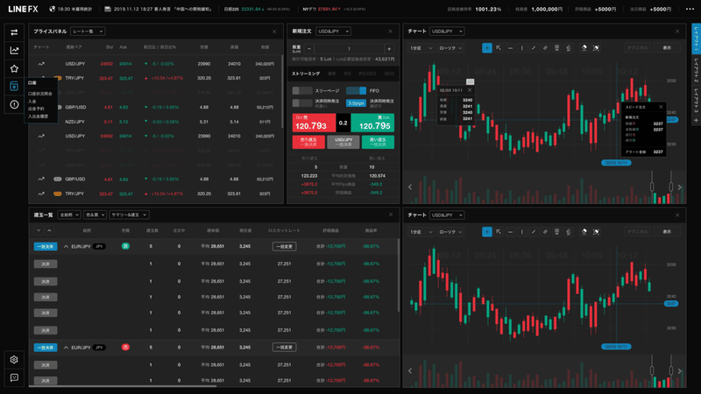Open the サマリー&建玉 dropdown in the positions list
Viewport: 701px width, 394px height.
pos(129,215)
